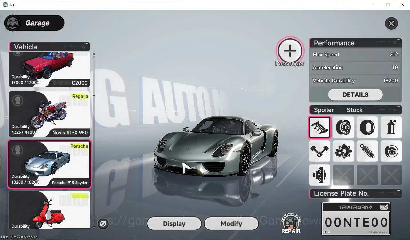The width and height of the screenshot is (410, 240).
Task: Click the License Plate No. header
Action: pos(355,193)
